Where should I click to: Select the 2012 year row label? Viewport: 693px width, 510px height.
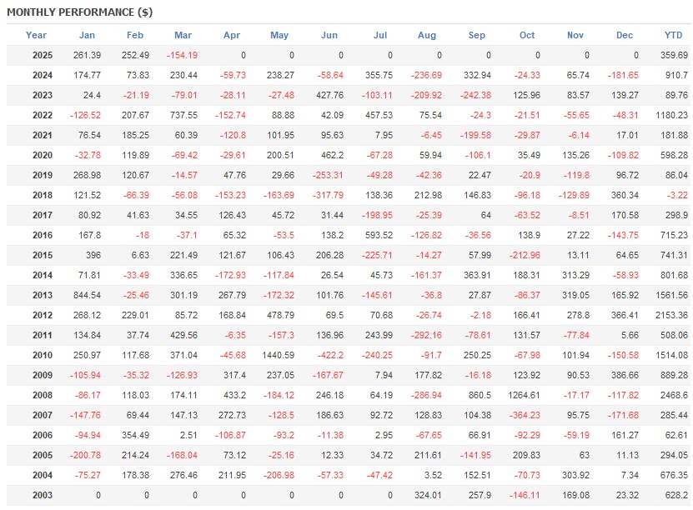point(43,315)
